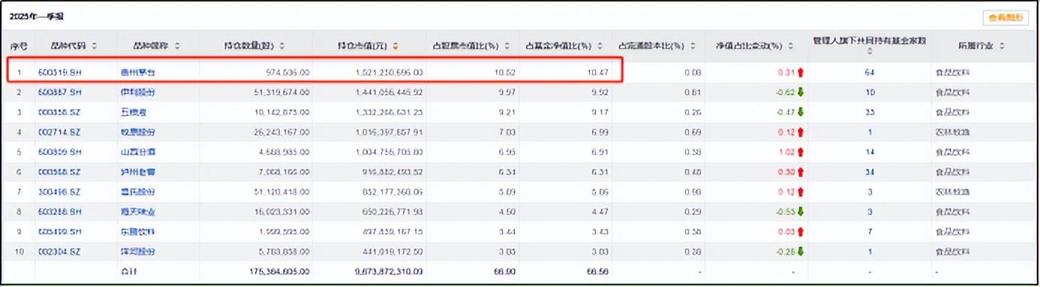Sort by 占基金净值比(%) column arrows

pos(599,46)
